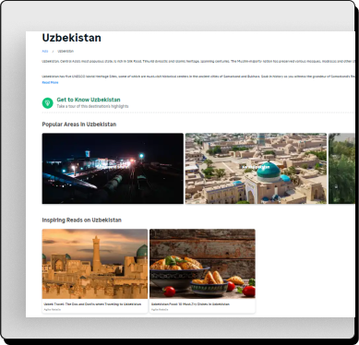Click the Inspiring Reads on Uzbekistan heading
The image size is (359, 345).
(82, 220)
